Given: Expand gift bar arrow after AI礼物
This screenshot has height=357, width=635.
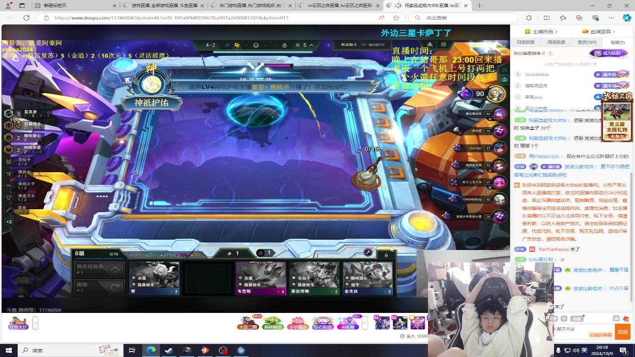Looking at the screenshot, I should (365, 323).
